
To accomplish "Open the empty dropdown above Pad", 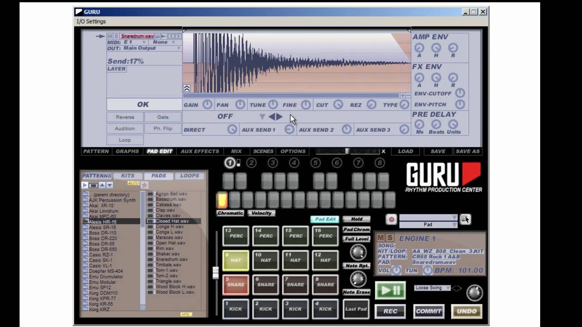I will pyautogui.click(x=428, y=218).
